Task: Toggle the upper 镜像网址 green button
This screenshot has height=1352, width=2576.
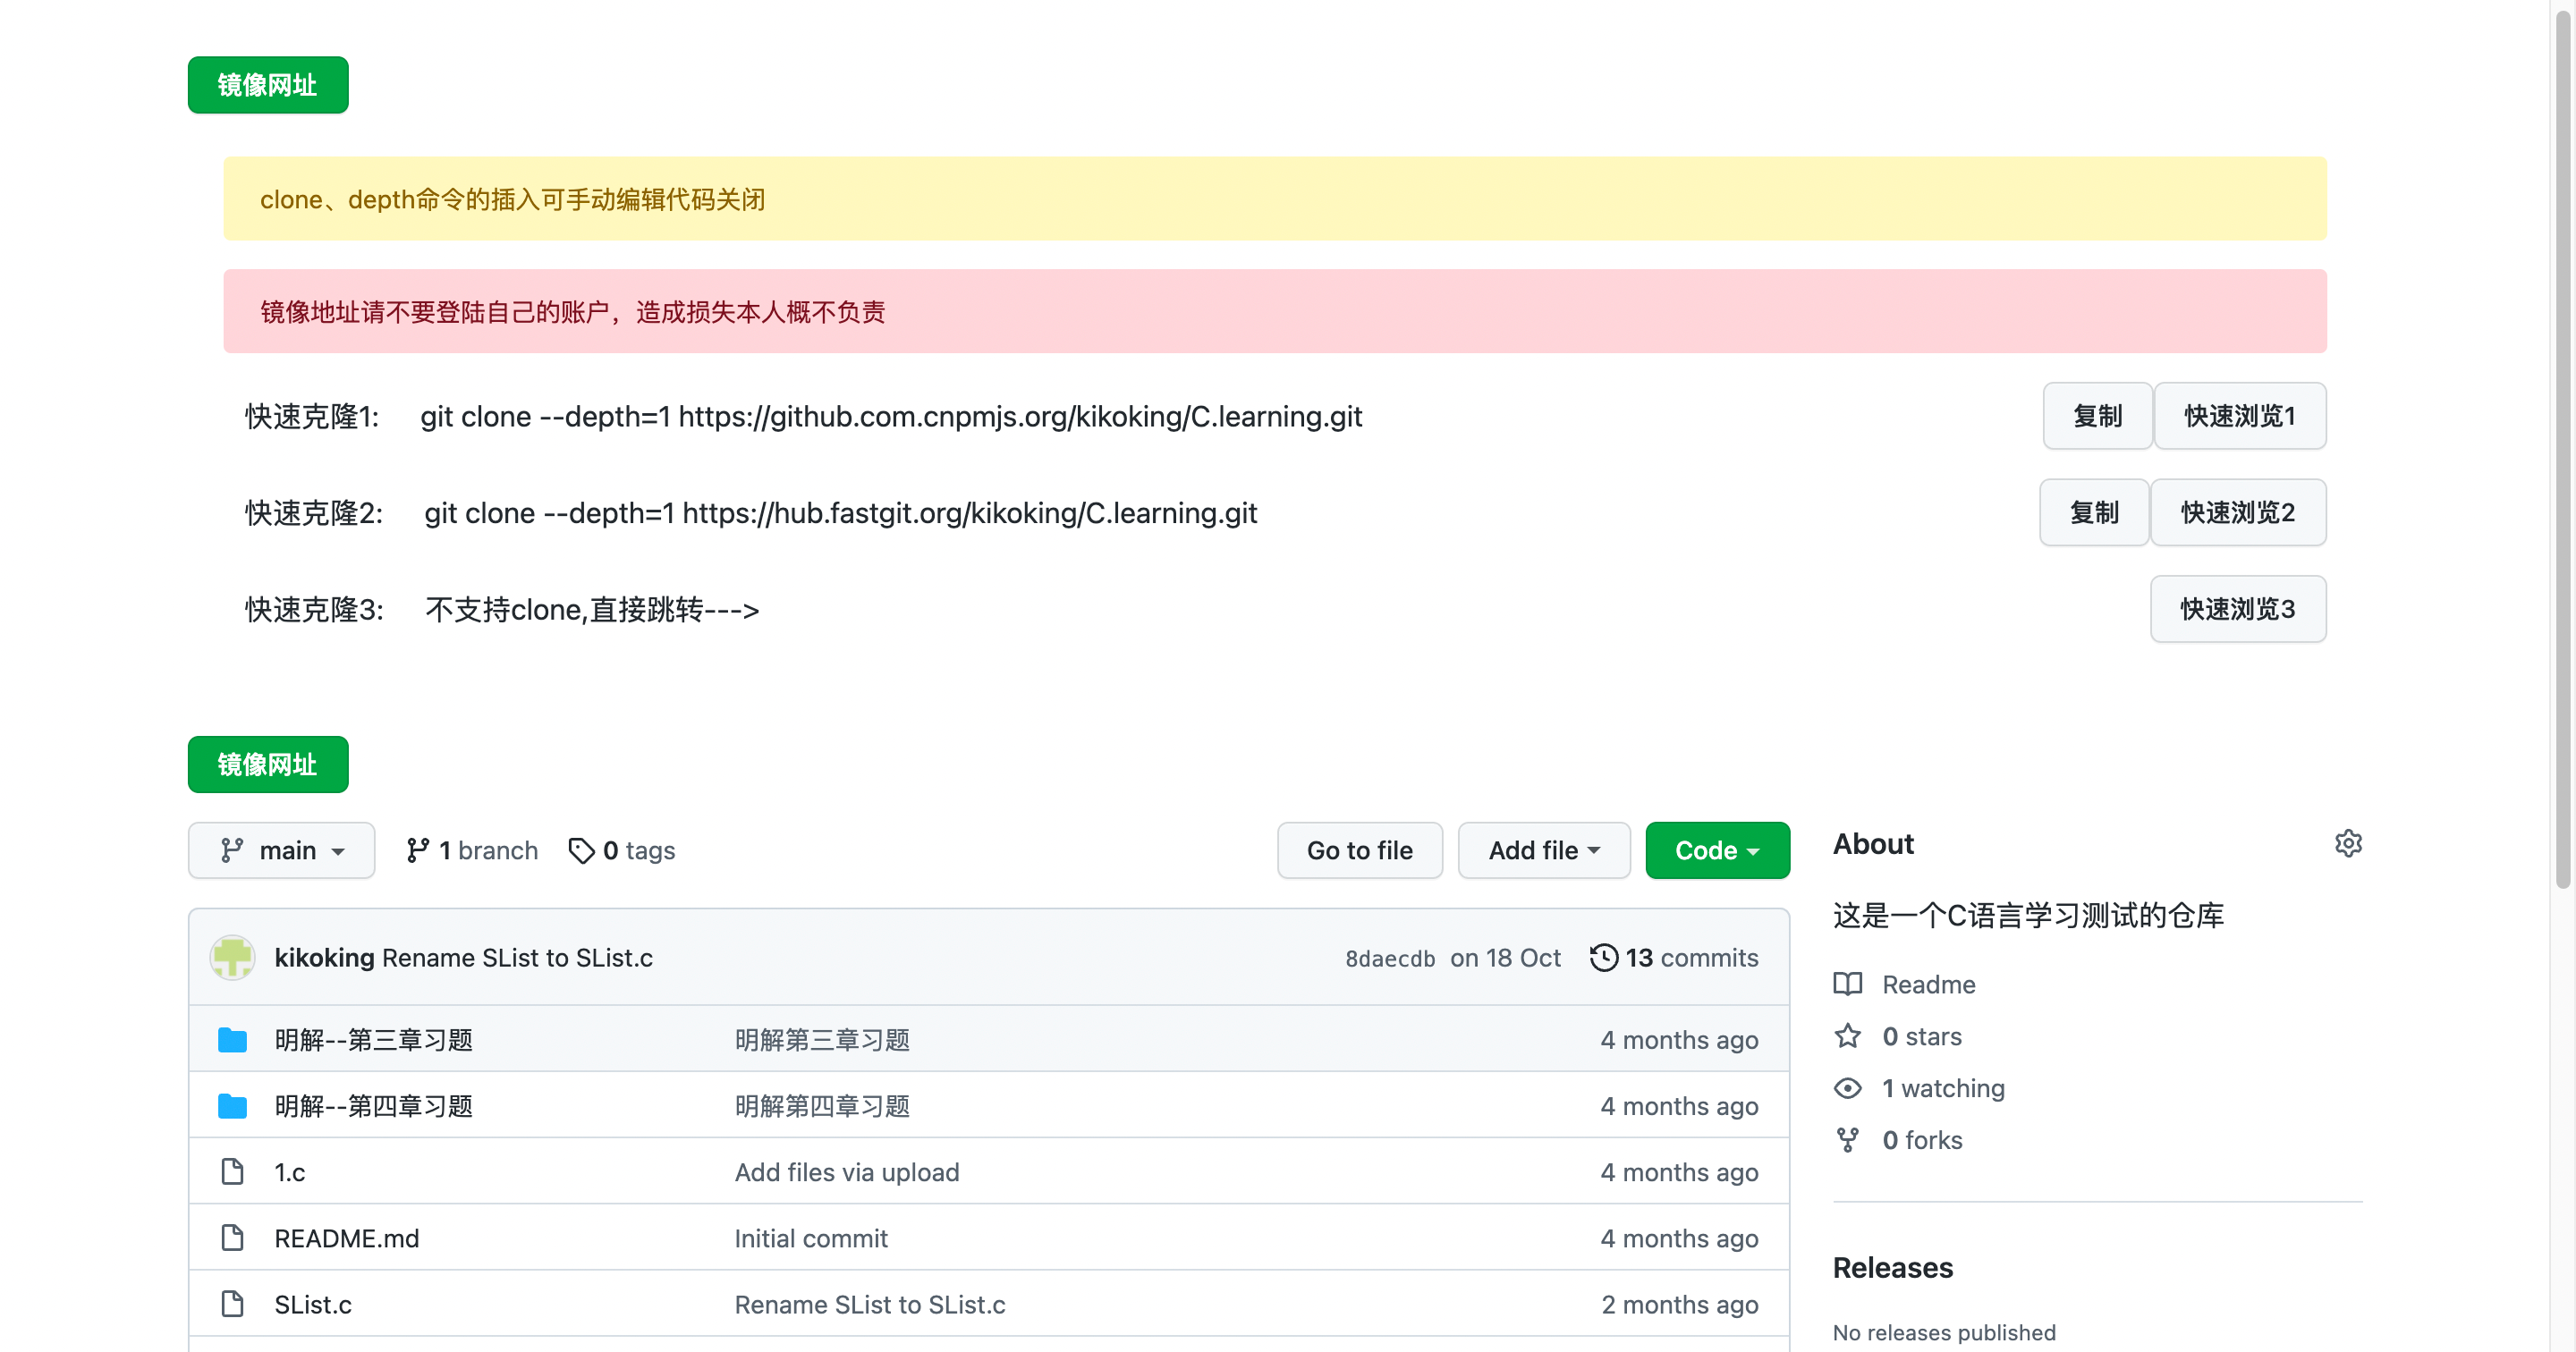Action: click(x=268, y=85)
